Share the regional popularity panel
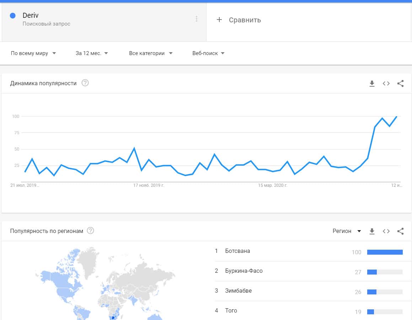The image size is (412, 320). 400,231
